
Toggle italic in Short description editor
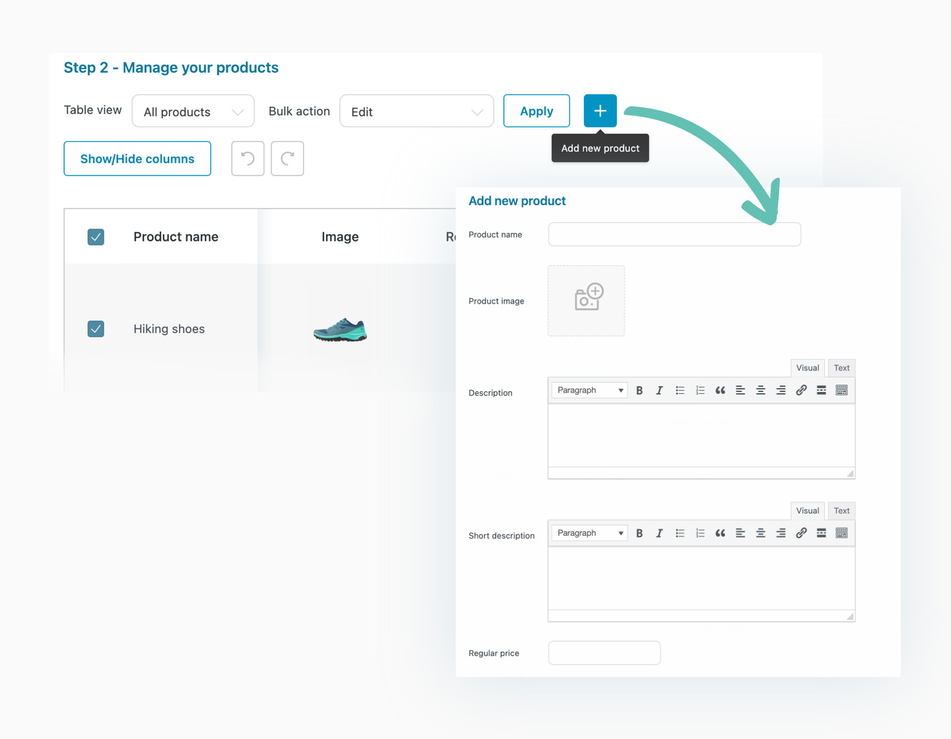pyautogui.click(x=659, y=533)
